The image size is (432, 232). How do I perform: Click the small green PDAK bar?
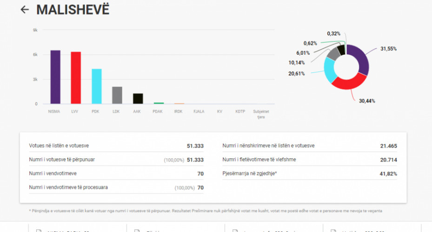(159, 103)
